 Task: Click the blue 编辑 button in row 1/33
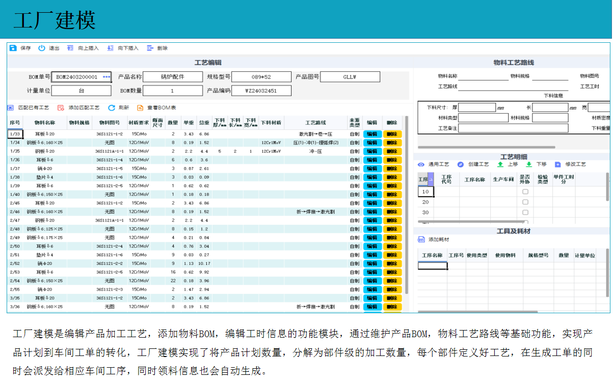372,134
